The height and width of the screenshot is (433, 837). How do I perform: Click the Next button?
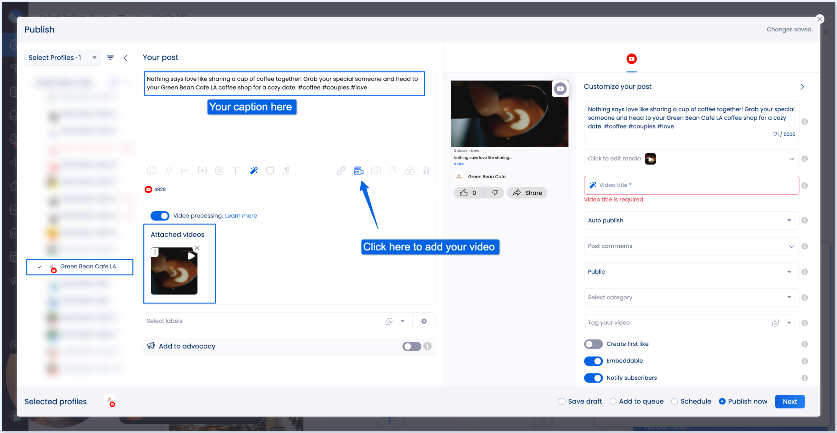click(790, 401)
